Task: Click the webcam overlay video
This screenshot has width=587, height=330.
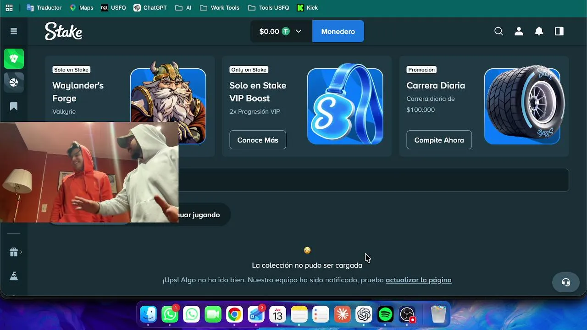Action: click(x=89, y=172)
